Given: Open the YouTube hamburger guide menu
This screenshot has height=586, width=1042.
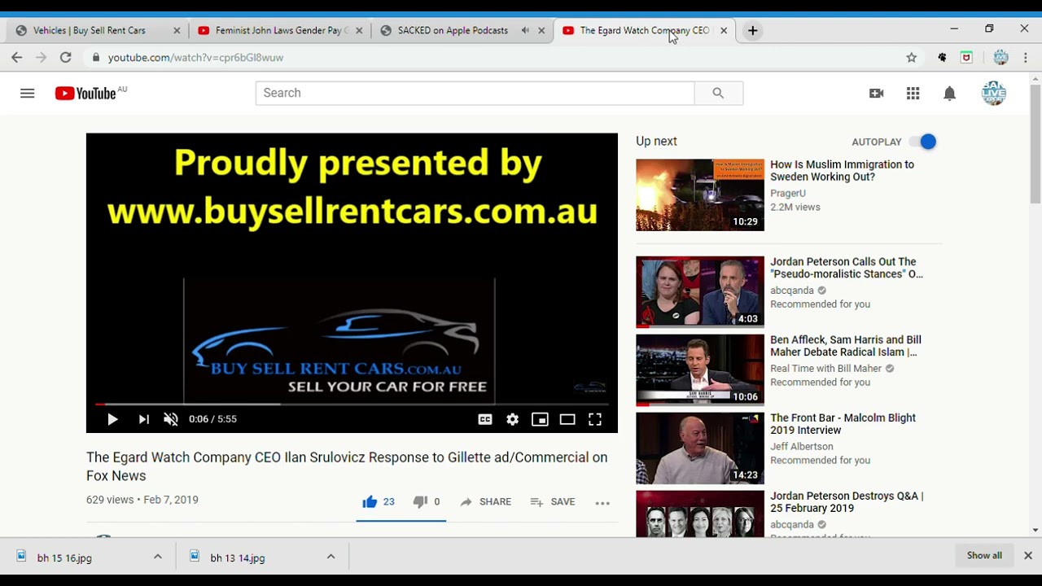Looking at the screenshot, I should (27, 93).
